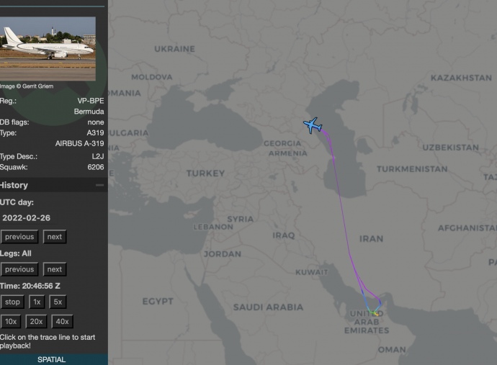497x365 pixels.
Task: Set playback speed to 5x
Action: [58, 302]
